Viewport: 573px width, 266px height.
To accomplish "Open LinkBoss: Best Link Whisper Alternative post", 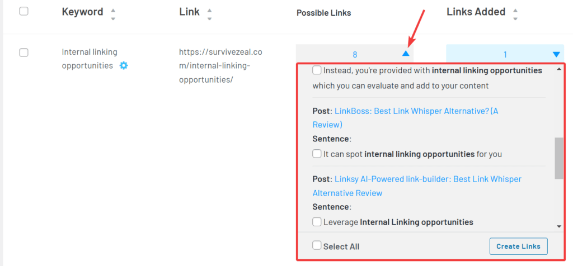I will pos(416,111).
